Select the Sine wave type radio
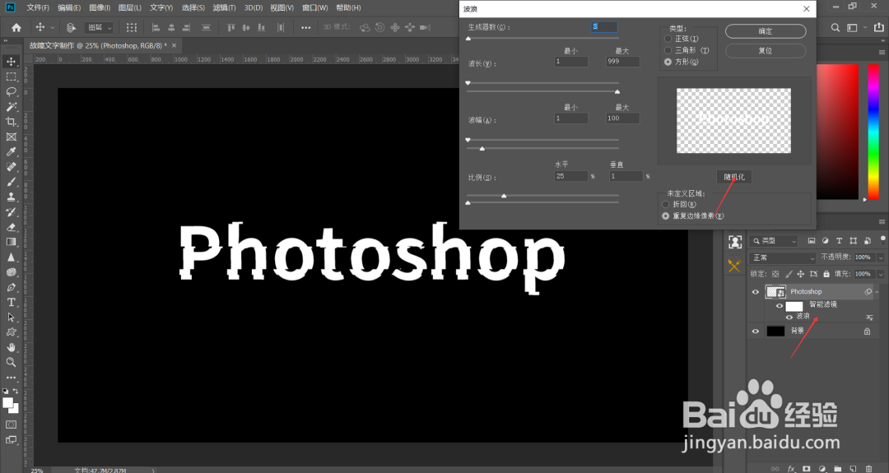Screen dimensions: 889x473 click(668, 39)
